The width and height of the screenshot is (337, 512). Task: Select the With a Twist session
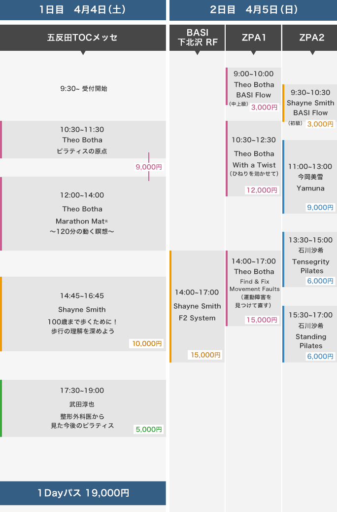coord(254,159)
